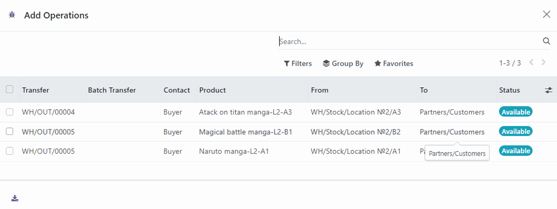Focus the Search input field
This screenshot has width=557, height=209.
tap(406, 41)
